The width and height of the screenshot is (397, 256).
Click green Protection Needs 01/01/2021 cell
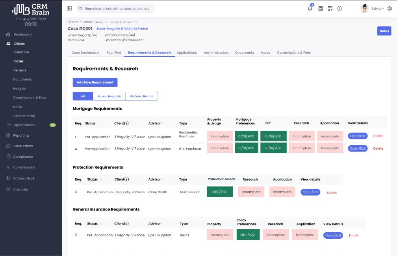[219, 192]
